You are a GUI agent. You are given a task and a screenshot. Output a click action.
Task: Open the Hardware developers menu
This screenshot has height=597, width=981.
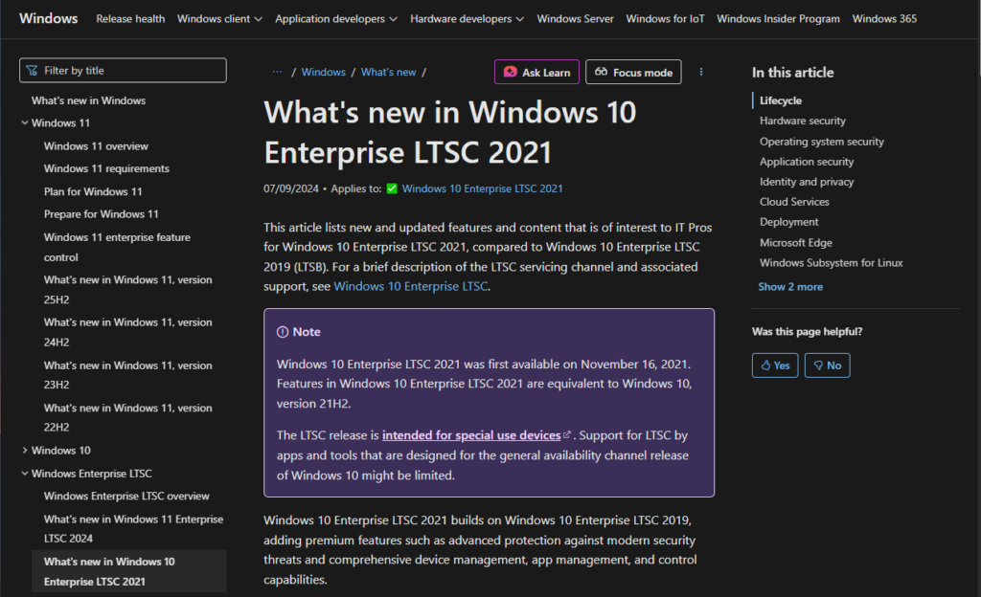pos(467,18)
